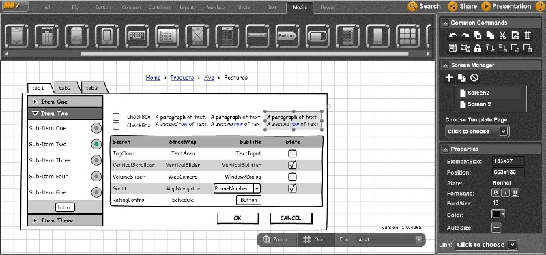Viewport: 546px width, 255px height.
Task: Click the palette horizontal scrollbar thumb
Action: [x=244, y=54]
